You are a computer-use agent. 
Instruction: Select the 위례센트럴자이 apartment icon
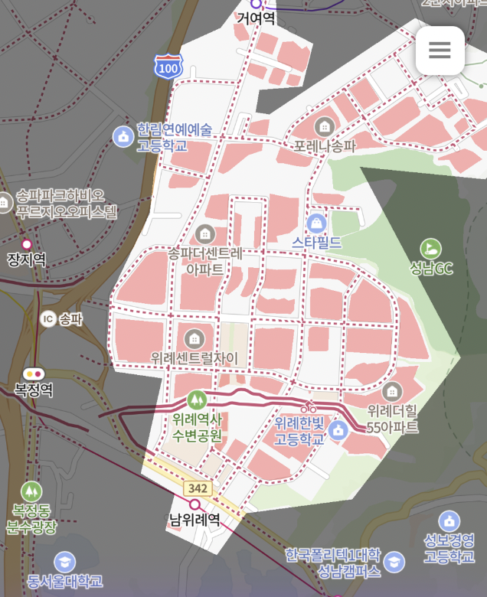coord(194,339)
